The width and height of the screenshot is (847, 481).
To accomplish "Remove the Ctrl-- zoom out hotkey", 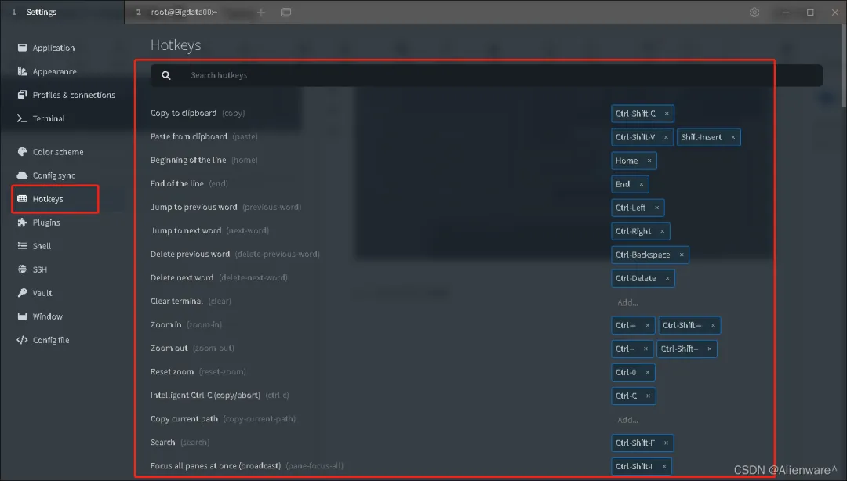I will tap(645, 349).
